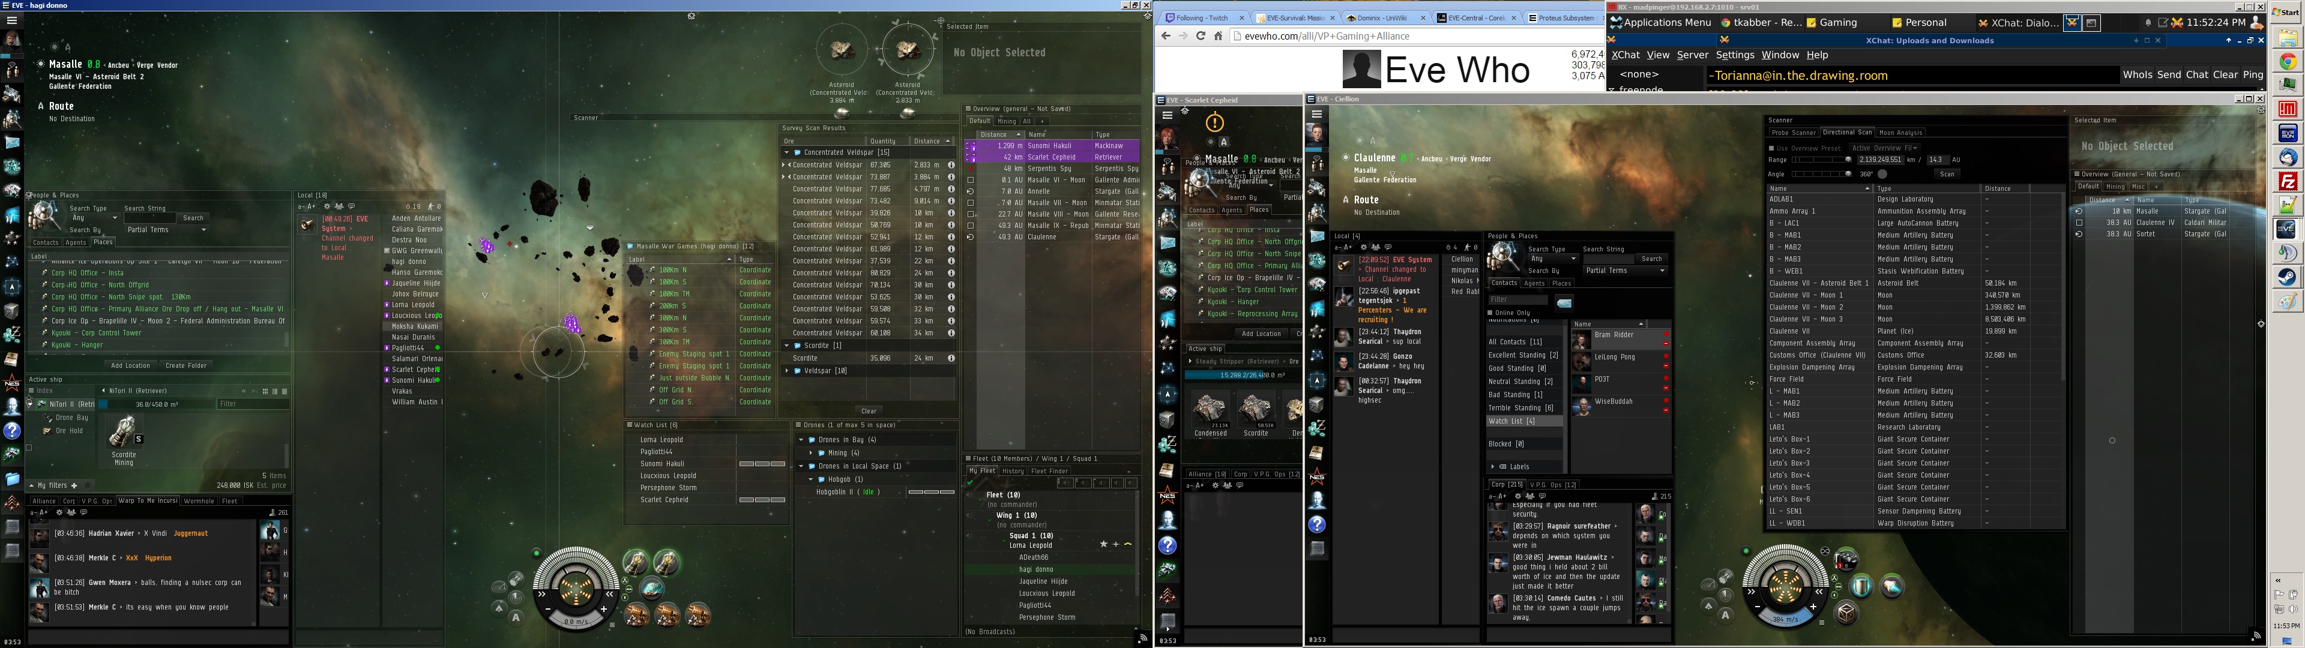Screen dimensions: 2305x648
Task: Click info icon for Scordite scan row
Action: coord(951,358)
